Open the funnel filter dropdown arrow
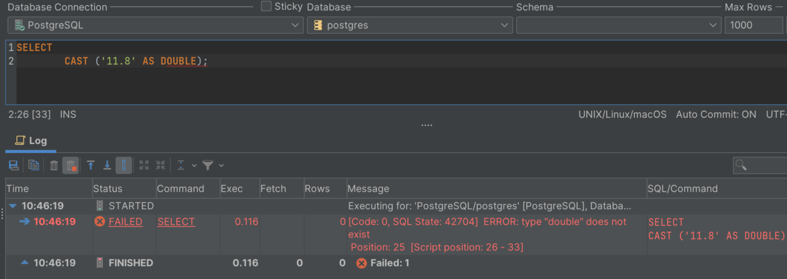The width and height of the screenshot is (787, 279). tap(221, 165)
